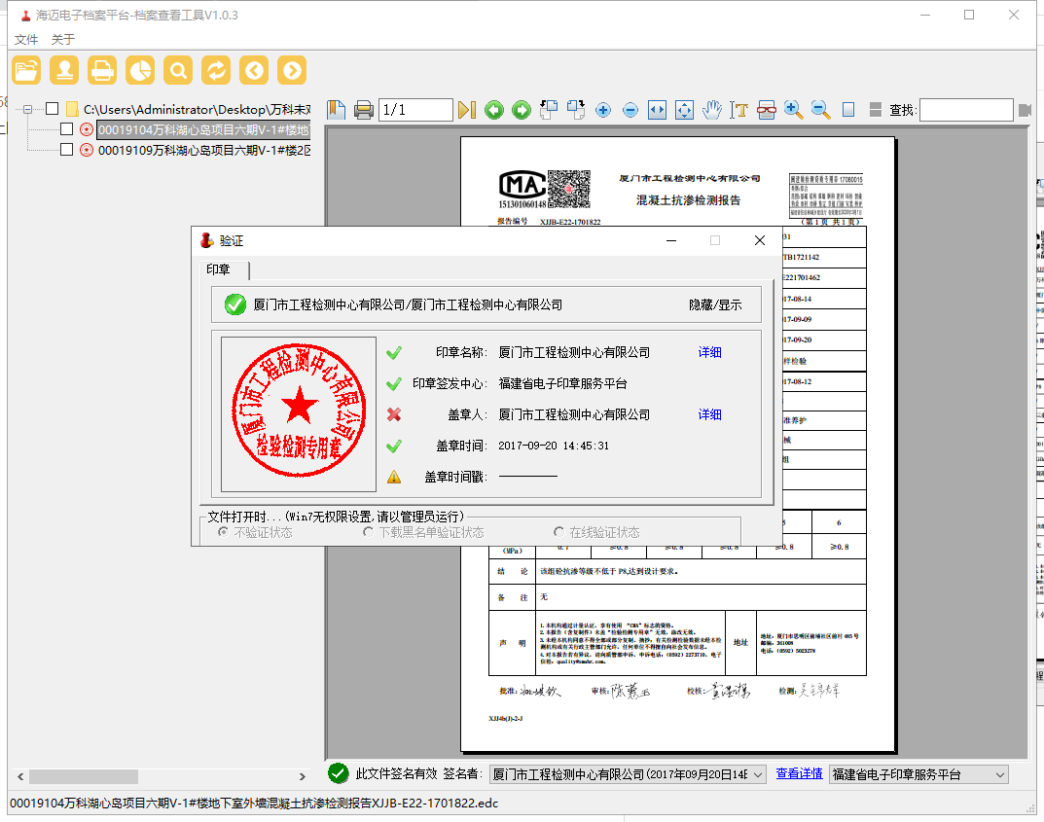This screenshot has height=822, width=1044.
Task: Print document using grey printer icon
Action: (x=364, y=110)
